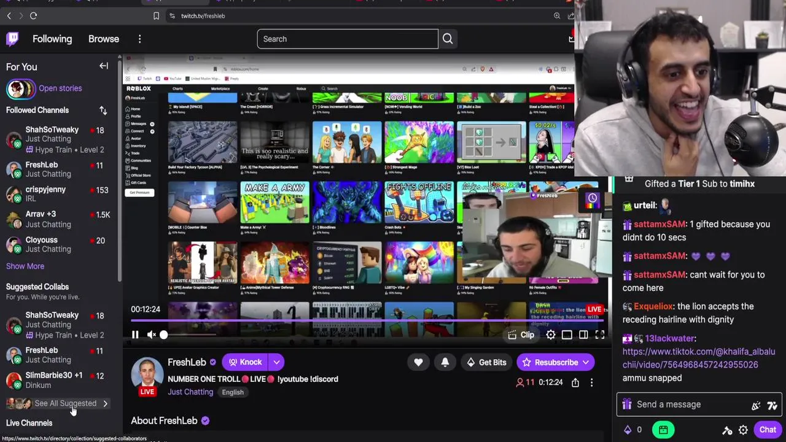This screenshot has width=786, height=442.
Task: Open chat settings gear
Action: [x=743, y=430]
